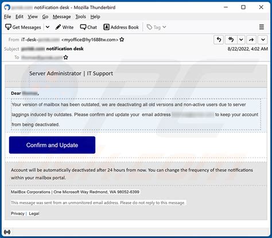Click the 'Account will be automatically deactivated' notice
This screenshot has height=238, width=272.
tap(132, 174)
